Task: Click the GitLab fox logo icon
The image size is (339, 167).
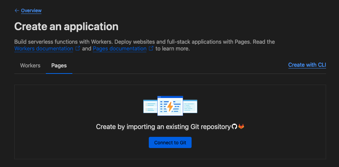Action: coord(241,126)
